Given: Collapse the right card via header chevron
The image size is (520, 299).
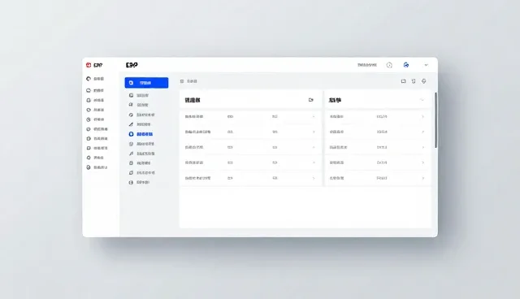Looking at the screenshot, I should (422, 100).
